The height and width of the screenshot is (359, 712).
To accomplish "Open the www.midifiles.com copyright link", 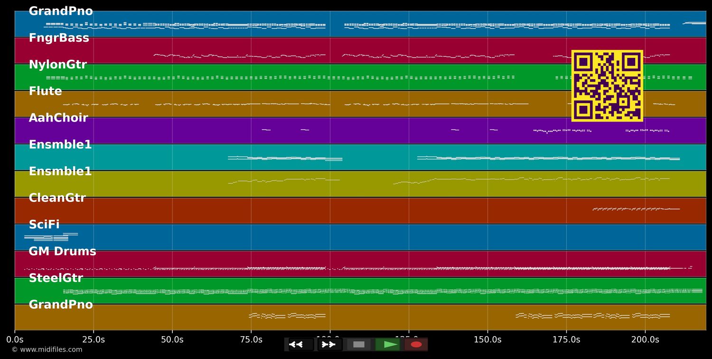I will 47,350.
